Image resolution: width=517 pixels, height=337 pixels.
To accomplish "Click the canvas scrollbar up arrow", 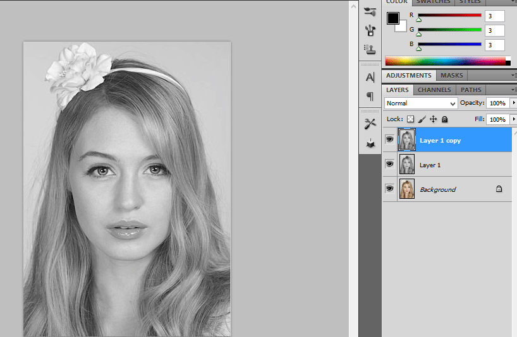I will pyautogui.click(x=353, y=6).
